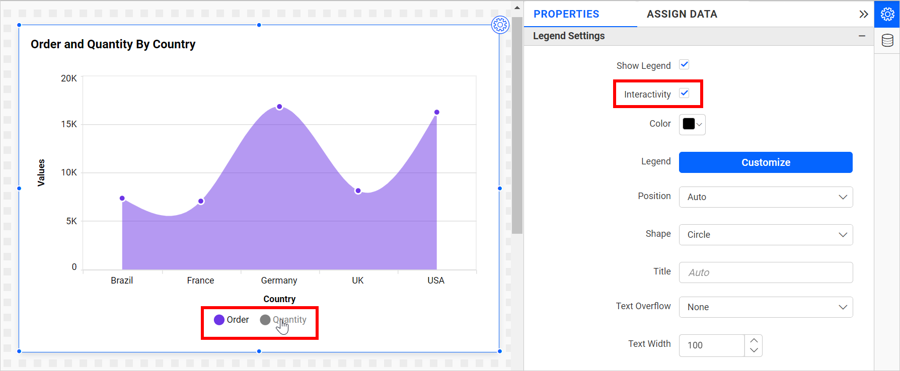Collapse the Legend Settings section
The height and width of the screenshot is (371, 900).
pos(862,36)
